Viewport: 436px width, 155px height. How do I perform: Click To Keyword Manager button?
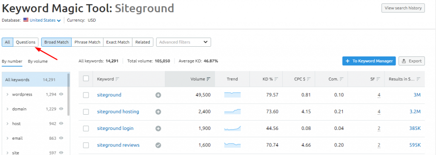pyautogui.click(x=369, y=61)
